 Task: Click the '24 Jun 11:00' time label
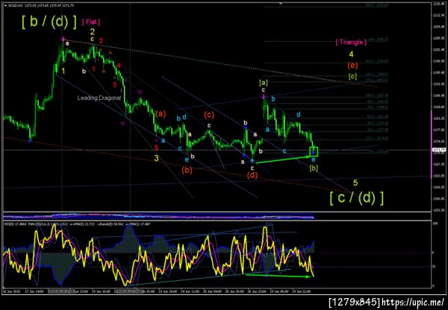point(190,292)
